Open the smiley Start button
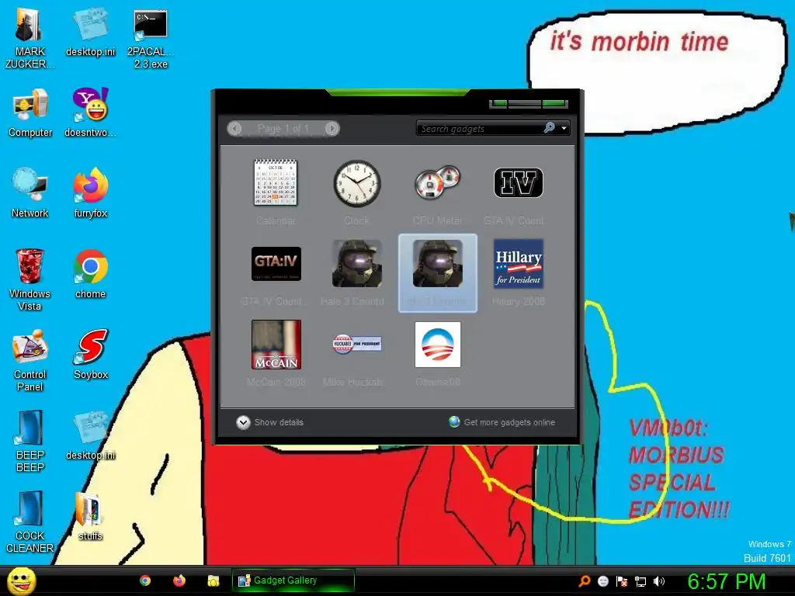Viewport: 795px width, 596px height. tap(21, 580)
